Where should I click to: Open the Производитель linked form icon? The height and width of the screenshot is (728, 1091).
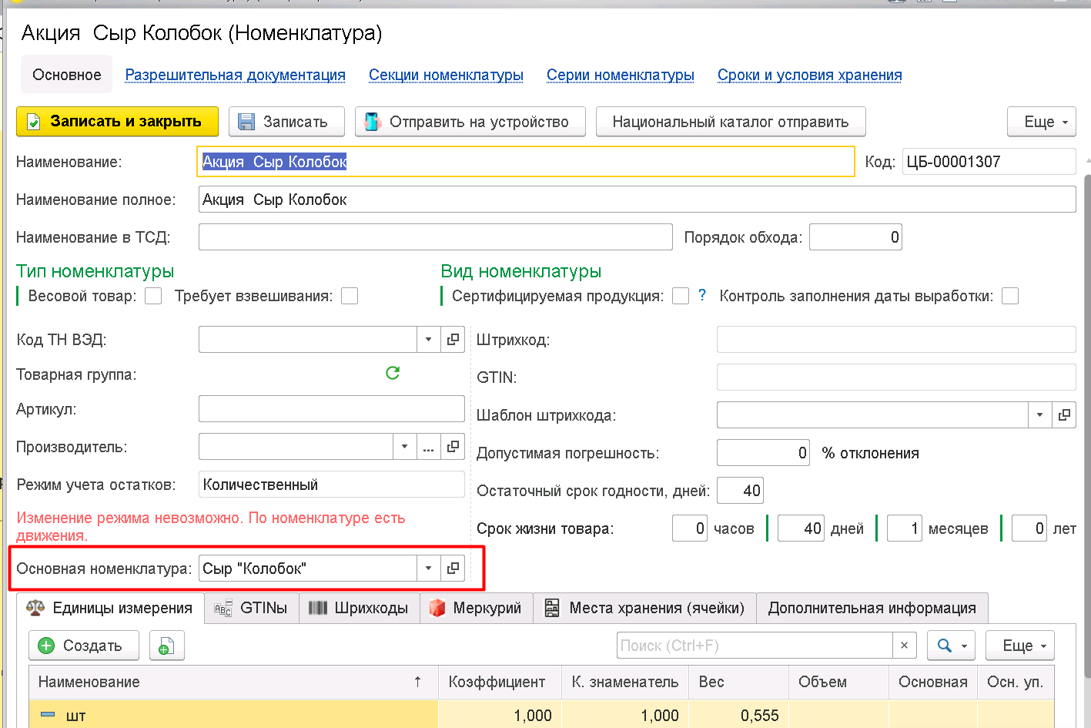pyautogui.click(x=453, y=447)
